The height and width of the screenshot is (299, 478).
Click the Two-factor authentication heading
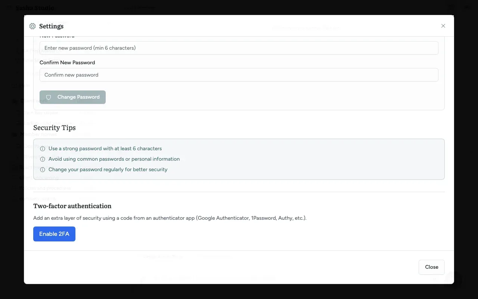(x=72, y=206)
